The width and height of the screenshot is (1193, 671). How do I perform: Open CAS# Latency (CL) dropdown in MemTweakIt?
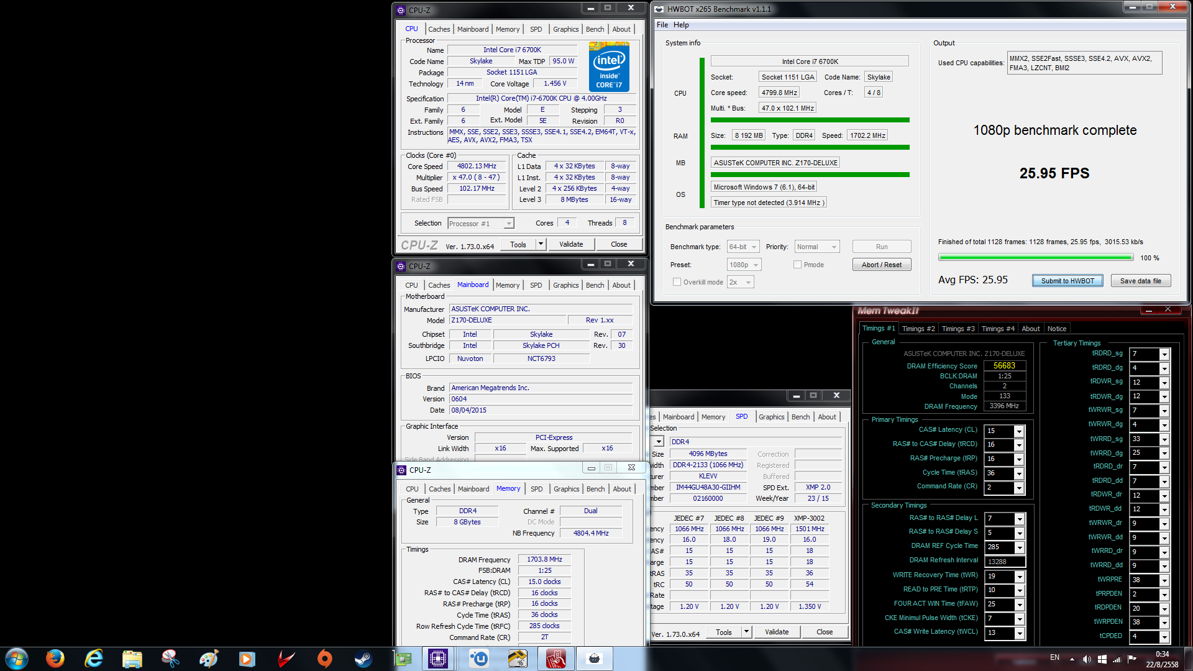1019,431
